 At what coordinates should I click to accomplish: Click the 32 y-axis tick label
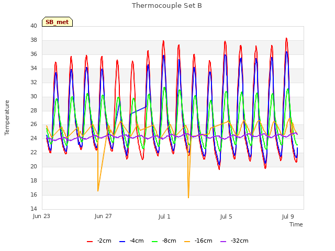[33, 82]
